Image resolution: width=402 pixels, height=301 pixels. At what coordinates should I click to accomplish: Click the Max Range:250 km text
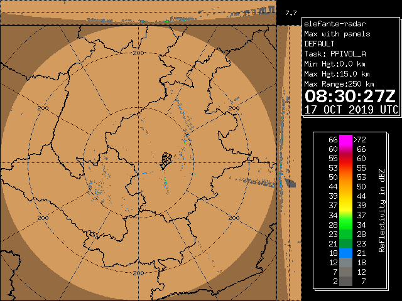coord(339,84)
